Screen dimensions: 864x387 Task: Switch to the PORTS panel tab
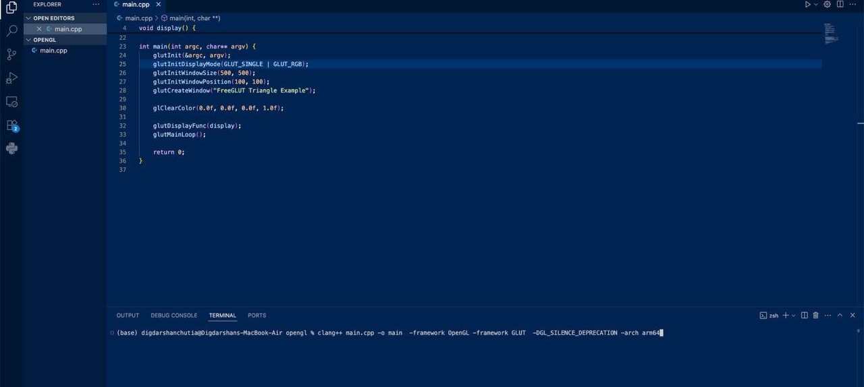coord(256,316)
